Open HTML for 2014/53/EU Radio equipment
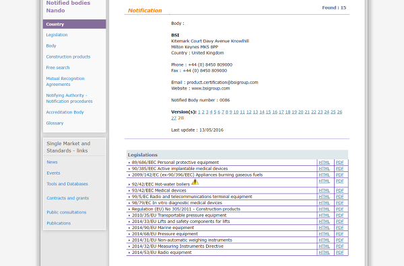 tap(324, 253)
